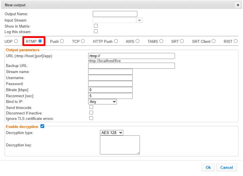Viewport: 243px width, 176px height.
Task: Click the Bitrate [kbps] field
Action: click(110, 90)
